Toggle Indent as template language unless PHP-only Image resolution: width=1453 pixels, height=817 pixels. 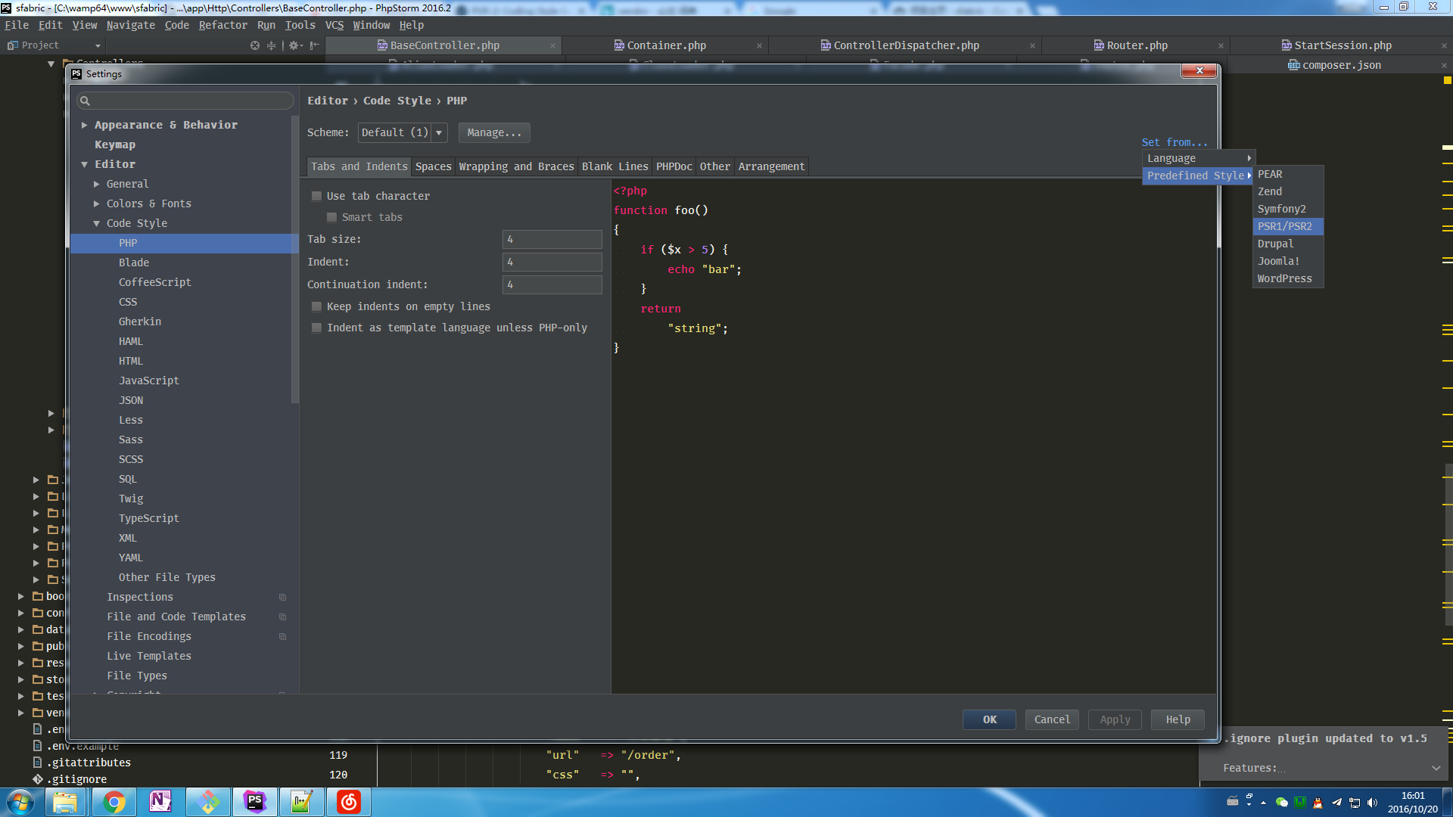point(317,328)
